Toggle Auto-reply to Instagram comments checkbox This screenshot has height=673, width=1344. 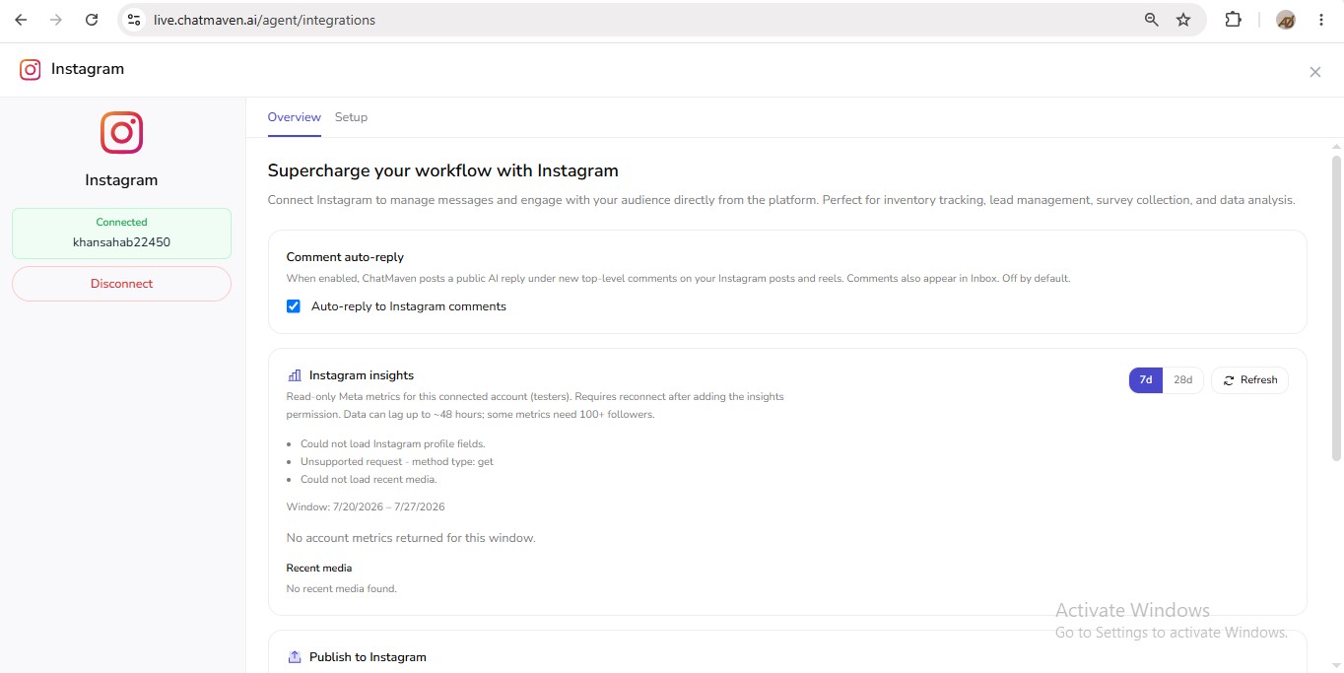[293, 306]
